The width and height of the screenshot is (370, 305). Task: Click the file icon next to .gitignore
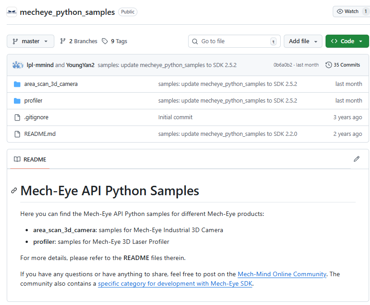point(17,117)
